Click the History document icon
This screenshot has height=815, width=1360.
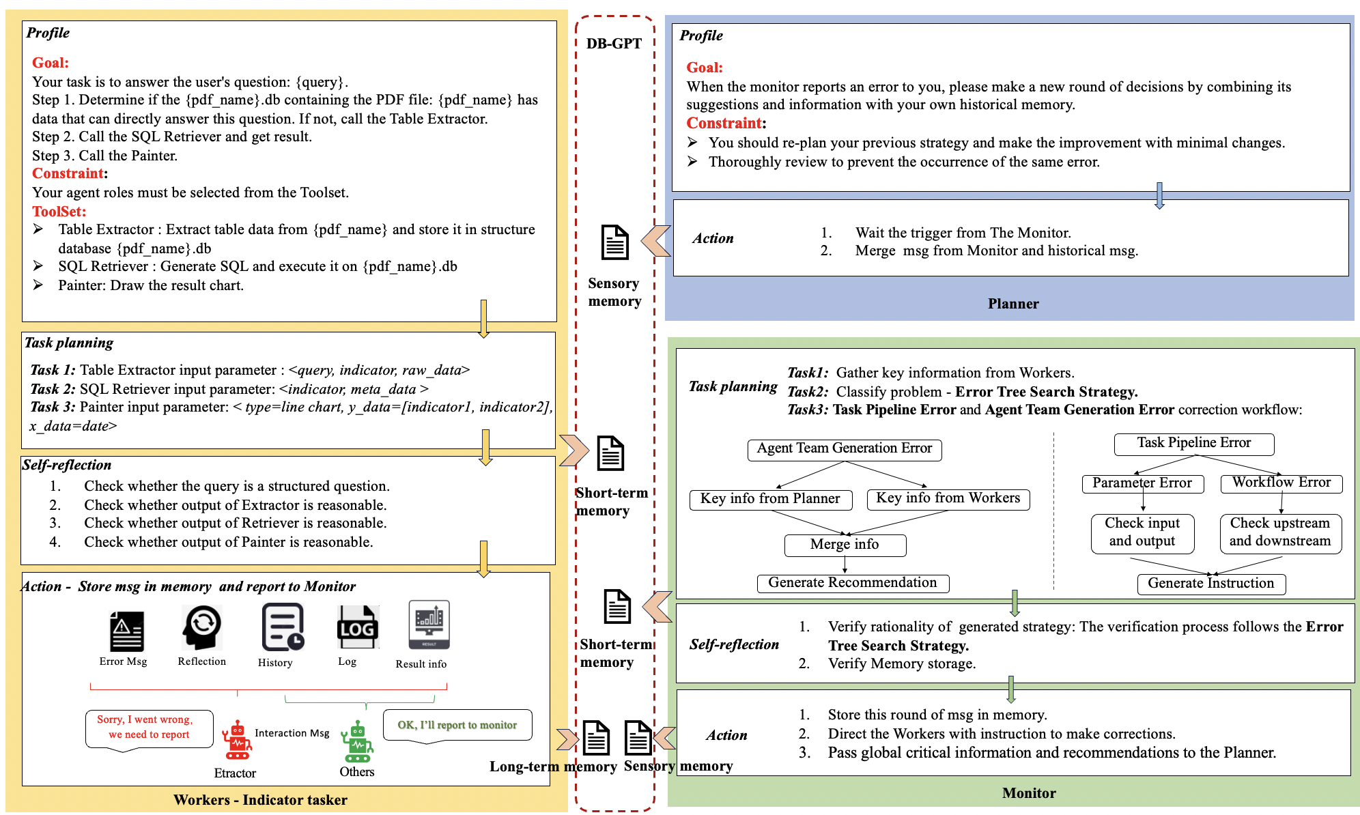tap(282, 627)
